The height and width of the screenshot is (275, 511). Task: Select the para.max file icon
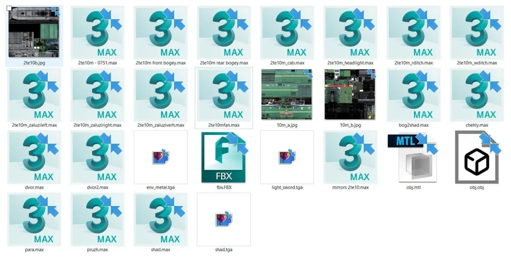click(34, 219)
